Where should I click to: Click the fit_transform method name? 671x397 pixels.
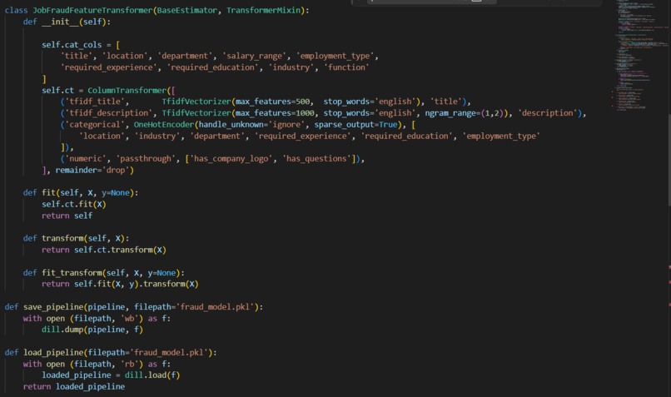pyautogui.click(x=72, y=272)
